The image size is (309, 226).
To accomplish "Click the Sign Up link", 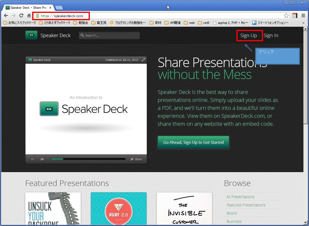I will (248, 35).
